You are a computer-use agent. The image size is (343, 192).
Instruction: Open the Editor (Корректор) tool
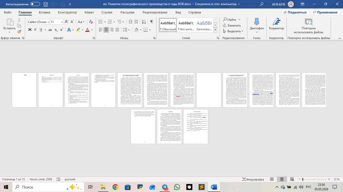coord(277,24)
